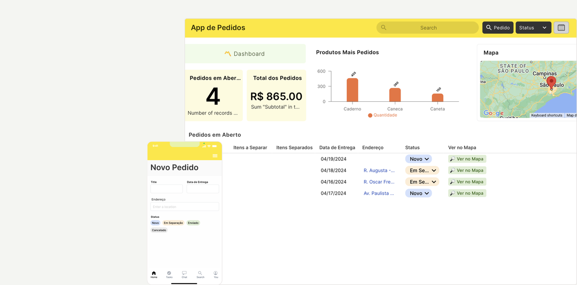Select the Novo status chip
This screenshot has height=285, width=577.
coord(155,223)
